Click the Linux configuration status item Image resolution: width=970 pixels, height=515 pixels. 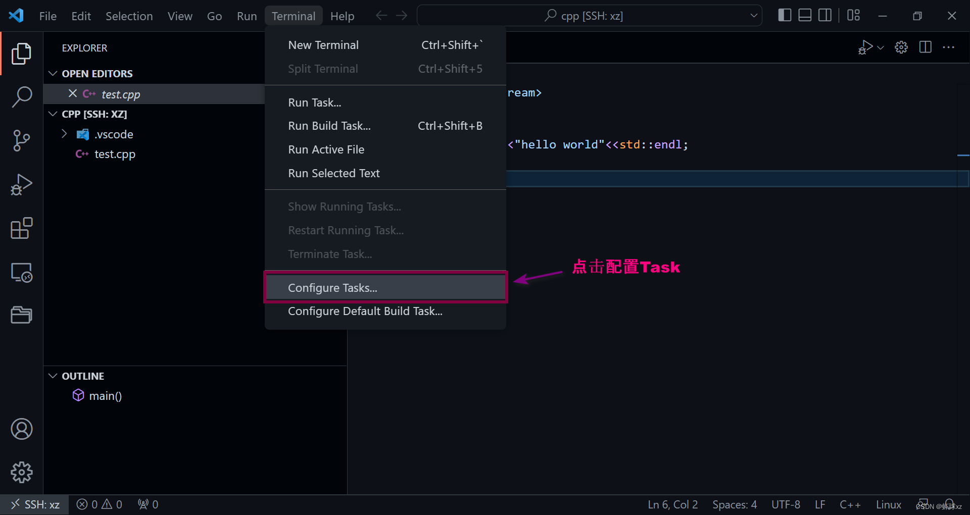pos(888,504)
